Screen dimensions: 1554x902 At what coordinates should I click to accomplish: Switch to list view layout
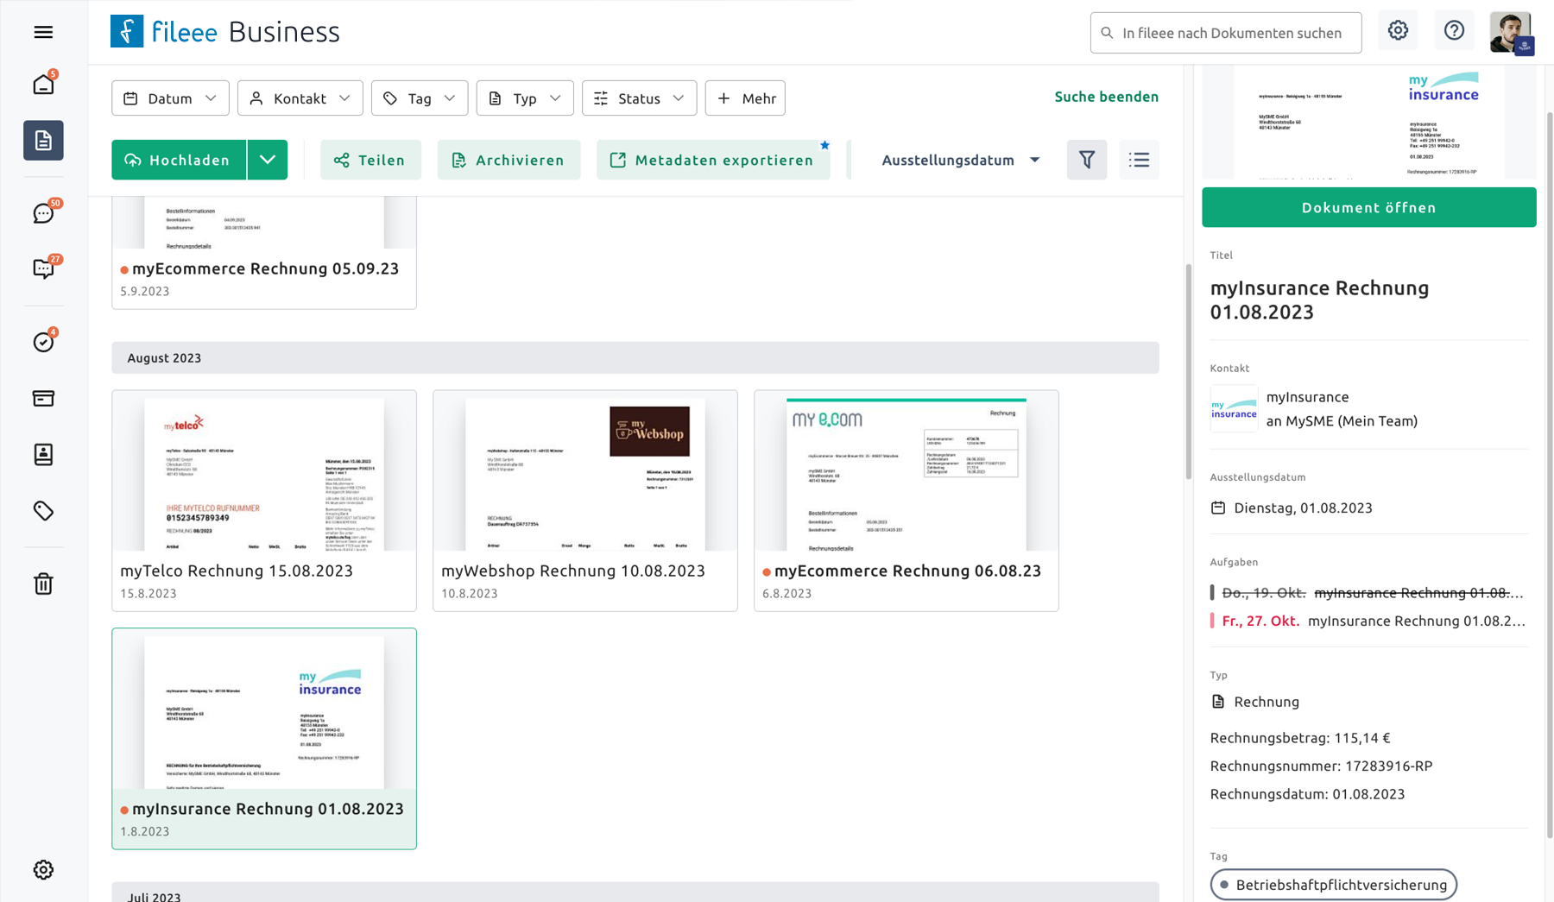click(x=1139, y=160)
